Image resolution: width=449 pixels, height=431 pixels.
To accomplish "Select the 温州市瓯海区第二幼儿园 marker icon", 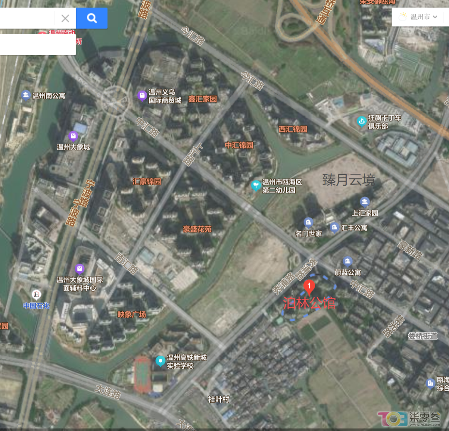I will point(256,186).
